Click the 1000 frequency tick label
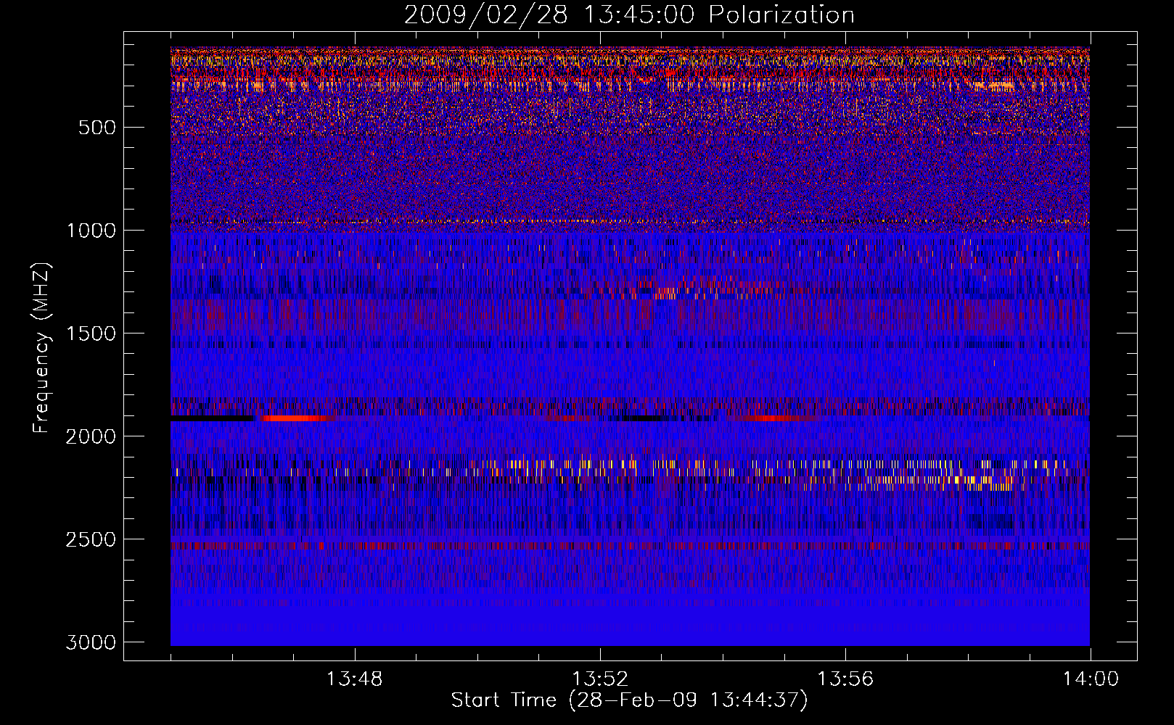The height and width of the screenshot is (725, 1174). (x=91, y=231)
